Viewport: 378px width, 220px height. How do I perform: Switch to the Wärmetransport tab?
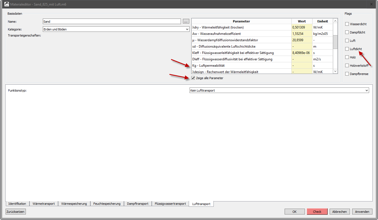[x=44, y=204]
